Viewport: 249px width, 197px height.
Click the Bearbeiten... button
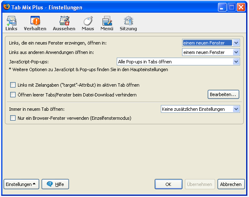click(x=223, y=94)
